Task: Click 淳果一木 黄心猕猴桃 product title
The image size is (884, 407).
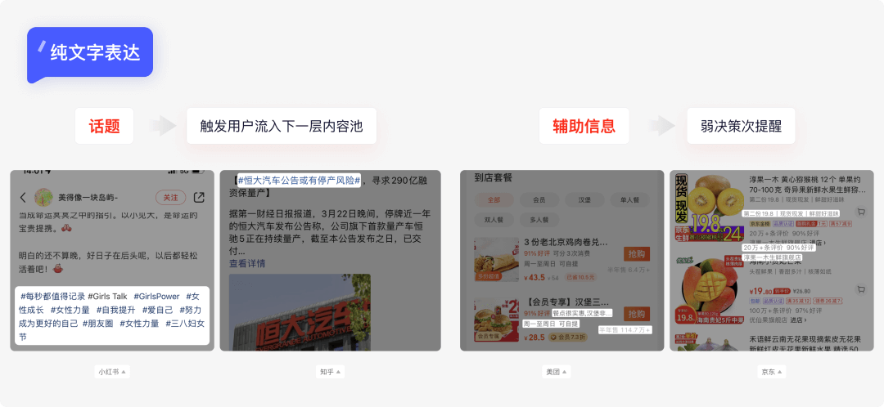Action: click(806, 186)
